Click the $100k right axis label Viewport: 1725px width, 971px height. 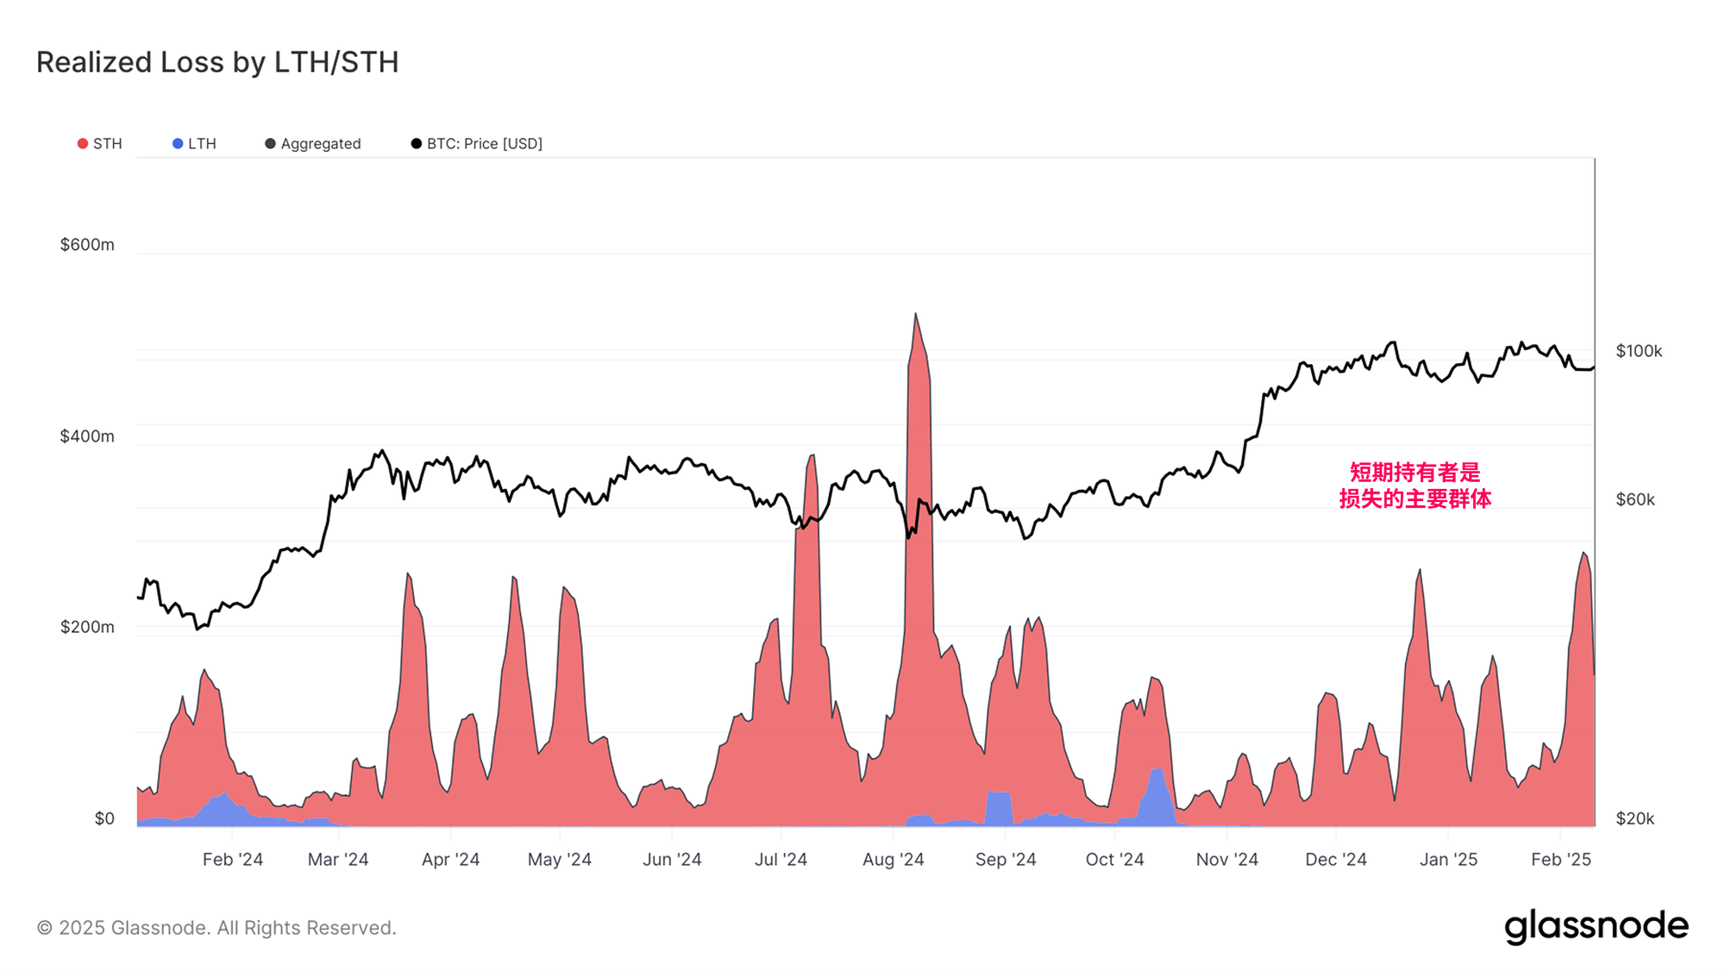[x=1638, y=351]
